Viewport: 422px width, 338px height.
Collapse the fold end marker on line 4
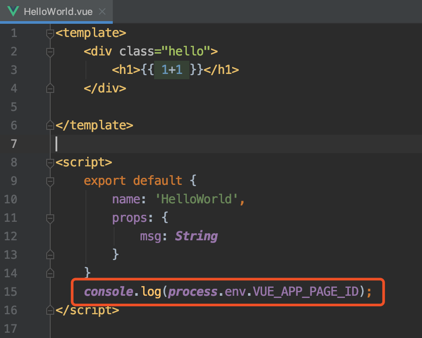tap(50, 88)
